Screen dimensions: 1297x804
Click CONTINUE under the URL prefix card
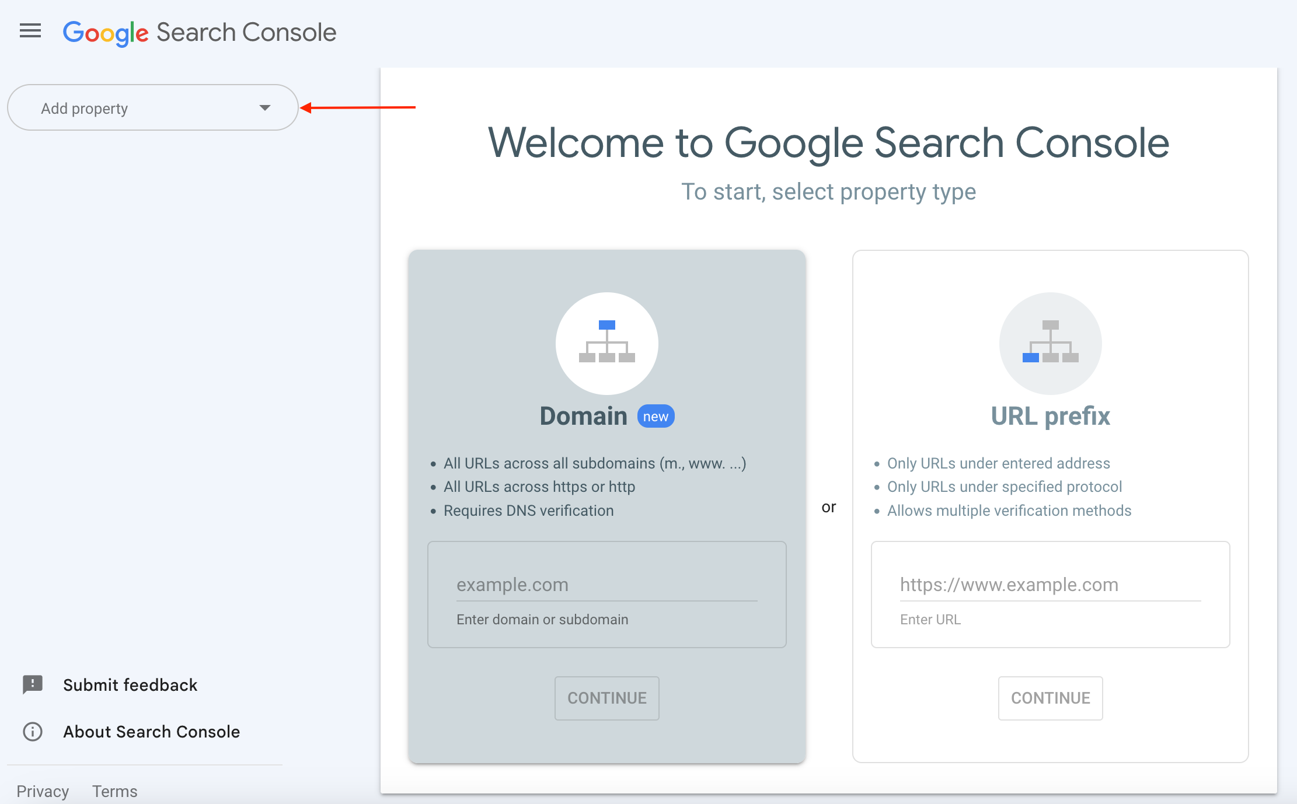[1050, 698]
